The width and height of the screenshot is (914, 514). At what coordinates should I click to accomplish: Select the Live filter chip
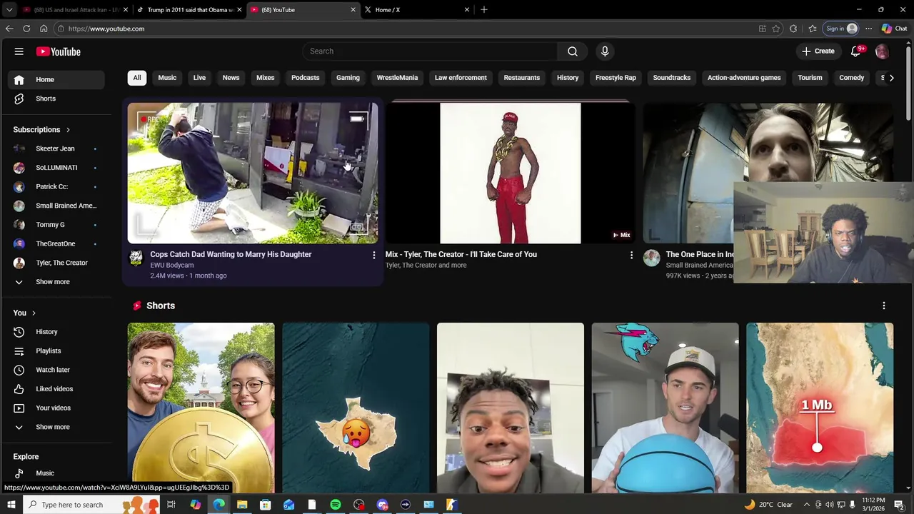199,78
